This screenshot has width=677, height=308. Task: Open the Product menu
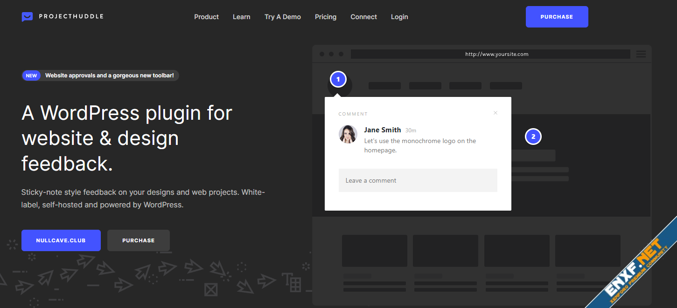[207, 17]
